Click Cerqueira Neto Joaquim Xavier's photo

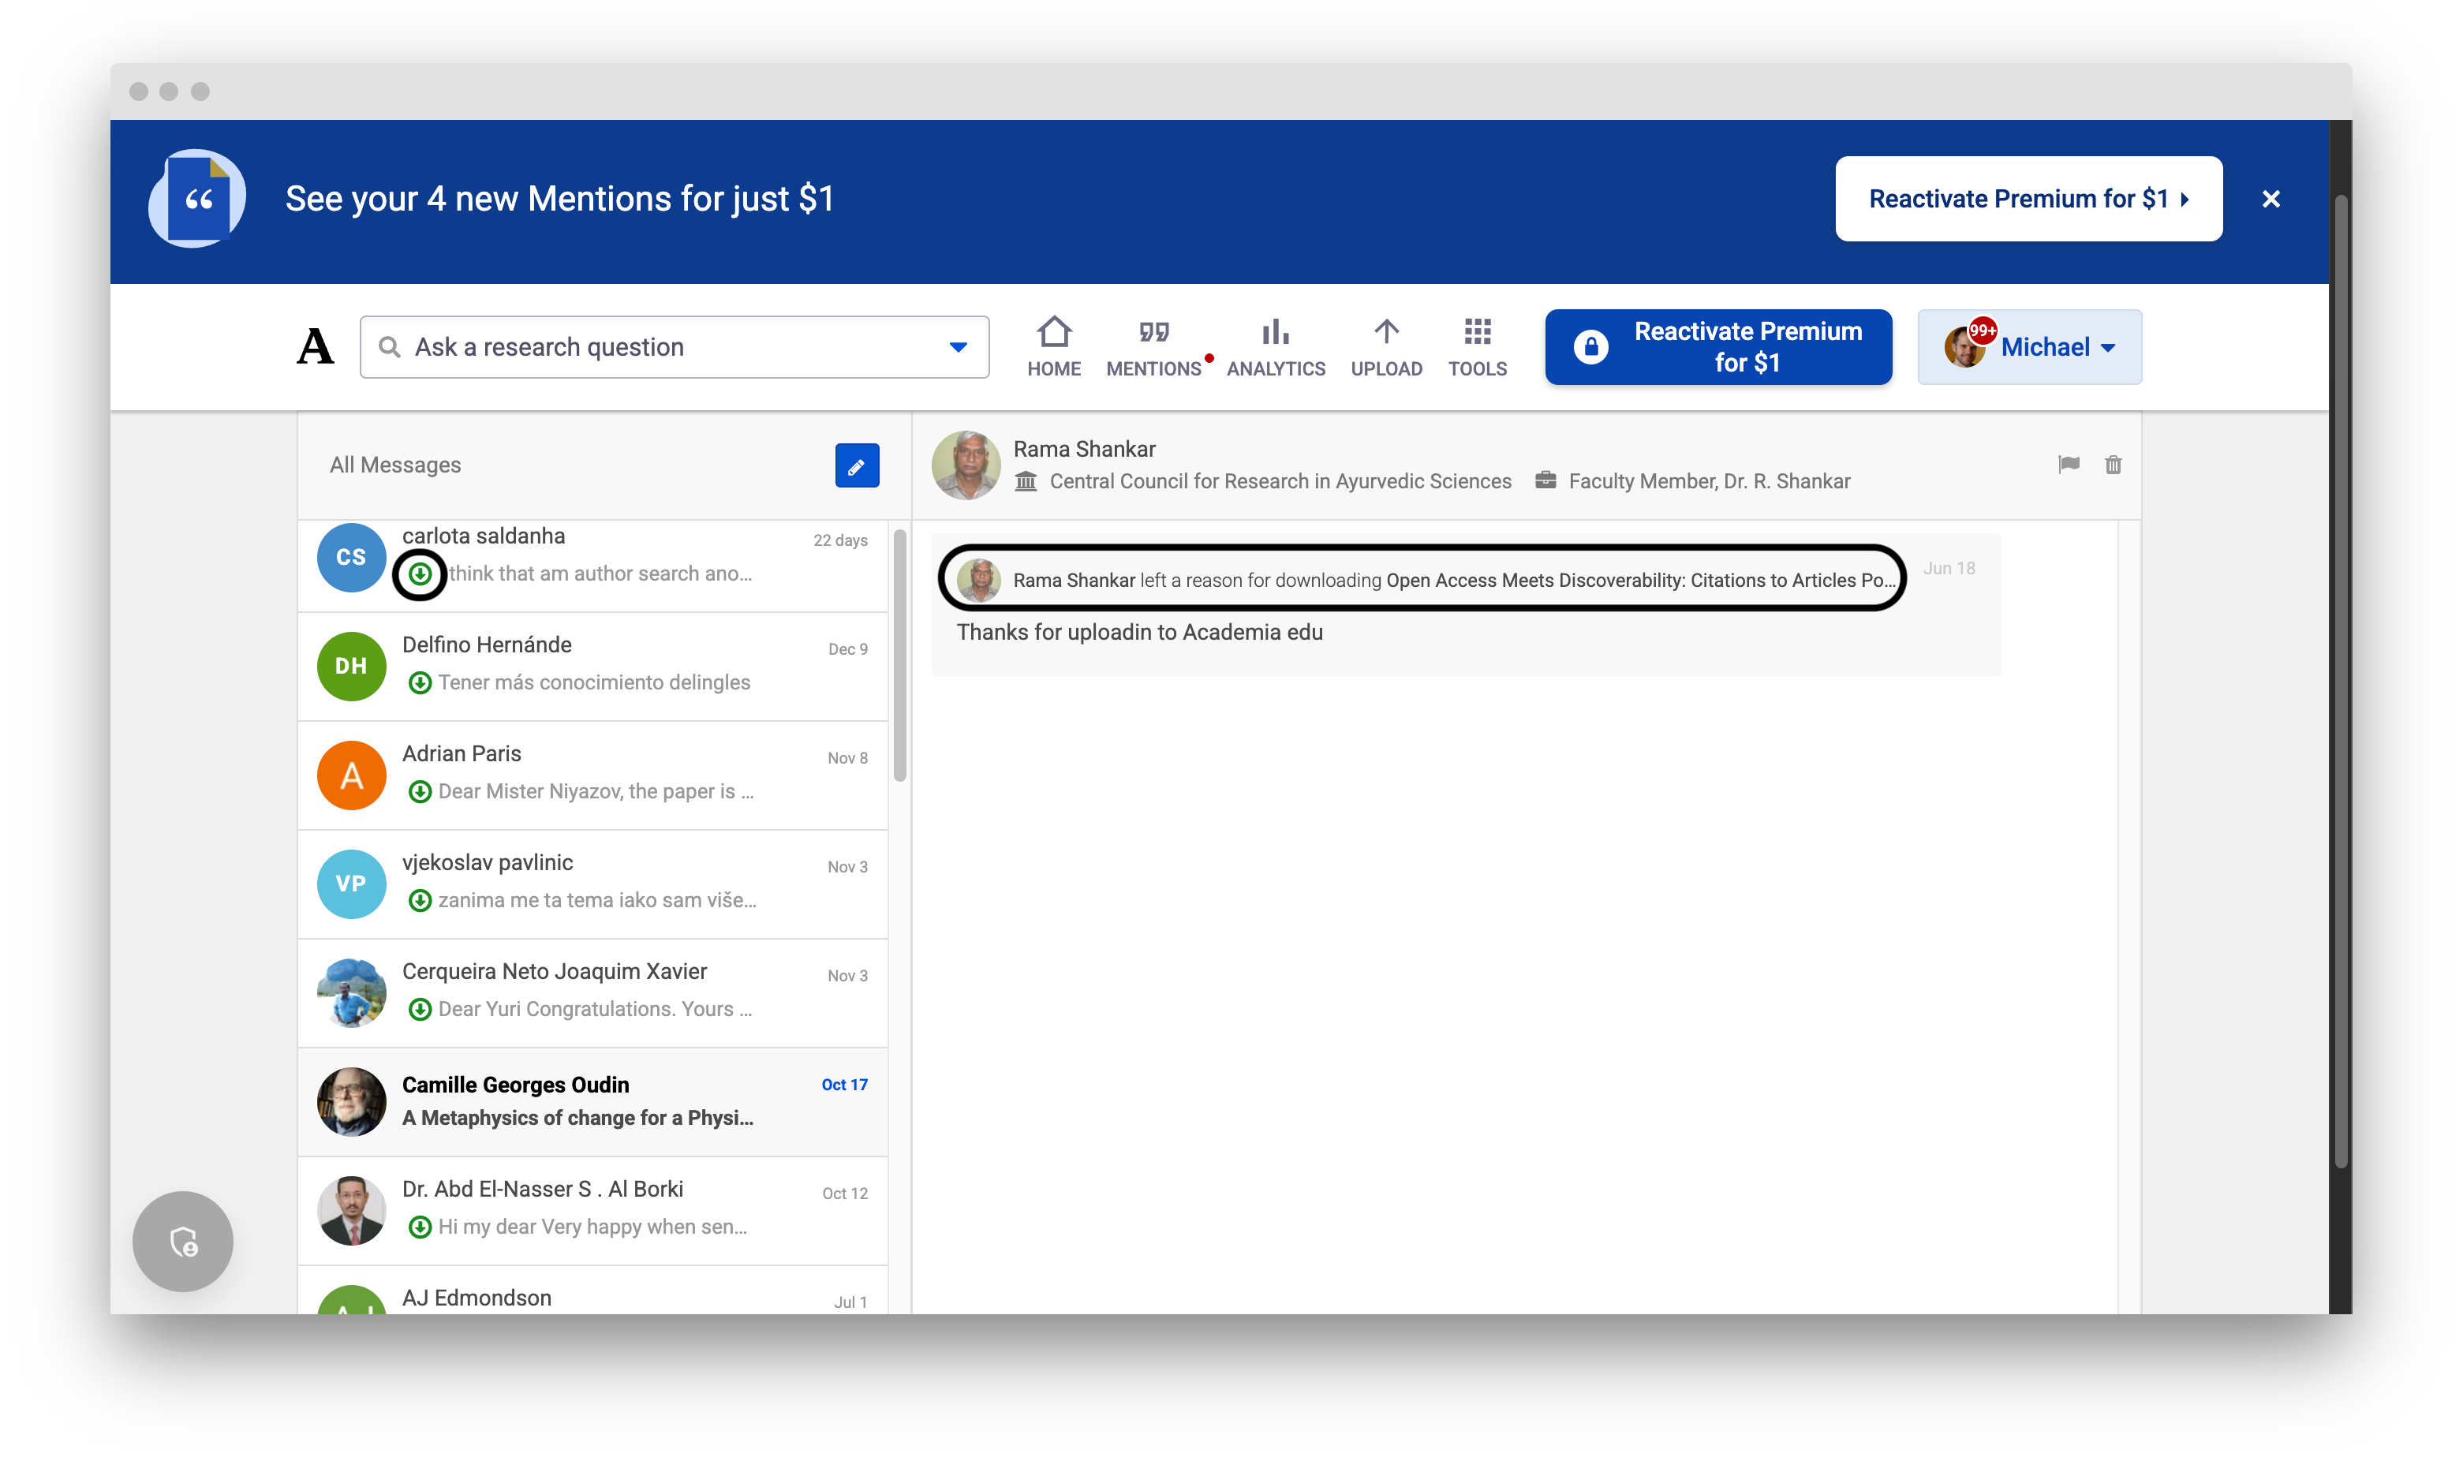351,993
